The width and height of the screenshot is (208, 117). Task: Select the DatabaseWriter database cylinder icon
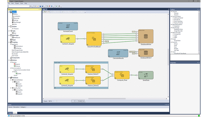pos(146,36)
